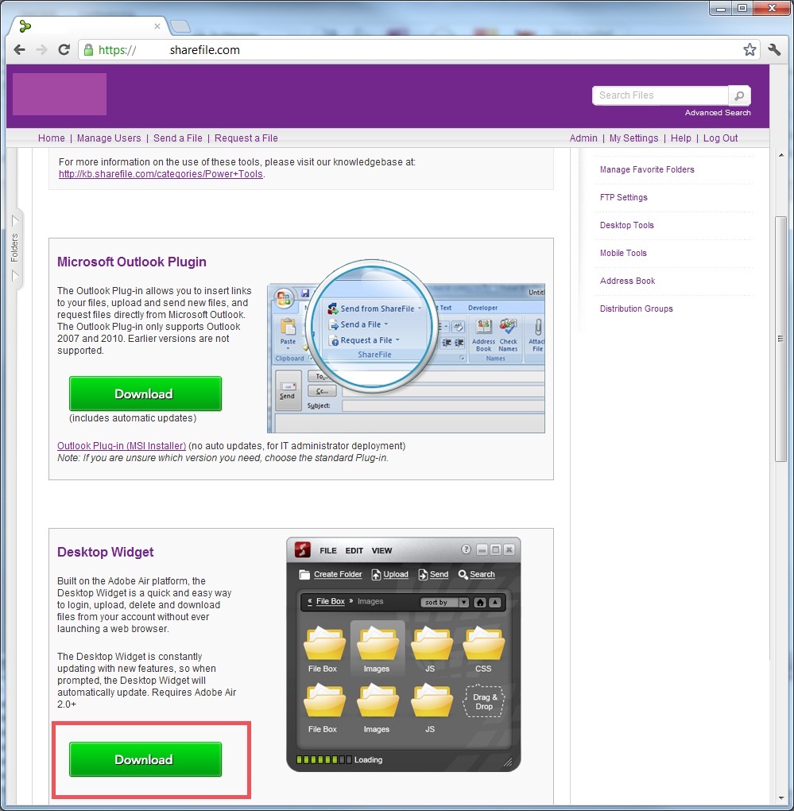Click the Drag & Drop area in widget
The width and height of the screenshot is (794, 811).
tap(483, 701)
